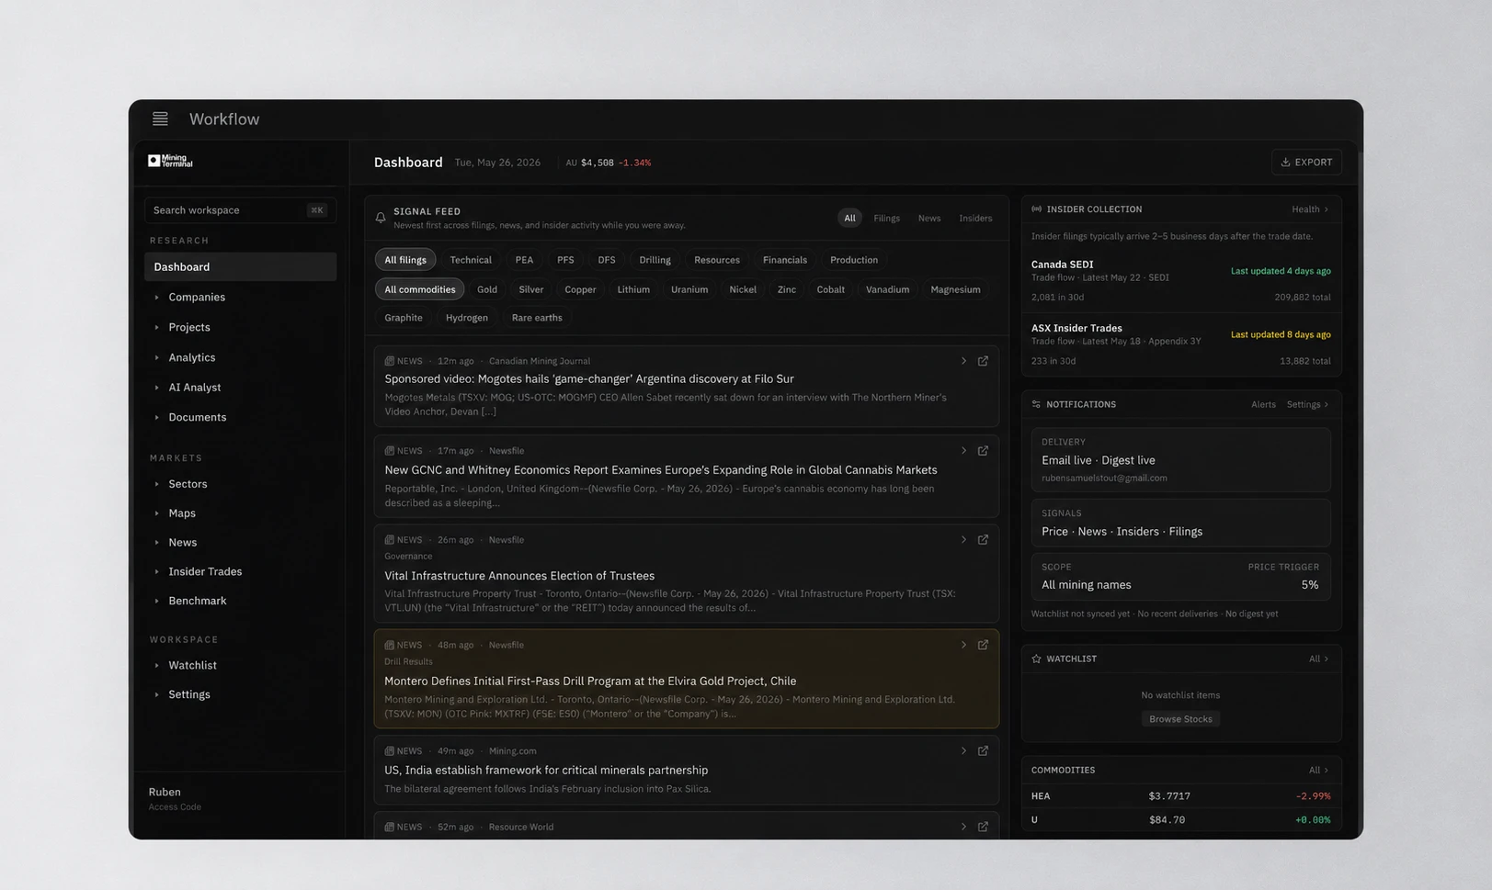Click the Signal Feed bell icon
Screen dimensions: 1492x890
[x=381, y=218]
